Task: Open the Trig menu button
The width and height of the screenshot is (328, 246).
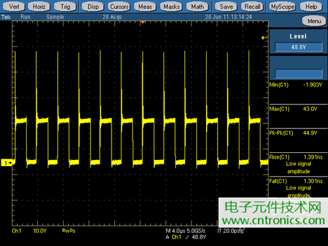Action: coord(66,7)
